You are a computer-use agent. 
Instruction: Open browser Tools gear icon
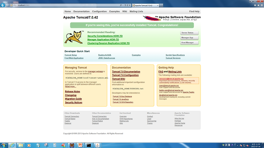(x=262, y=5)
